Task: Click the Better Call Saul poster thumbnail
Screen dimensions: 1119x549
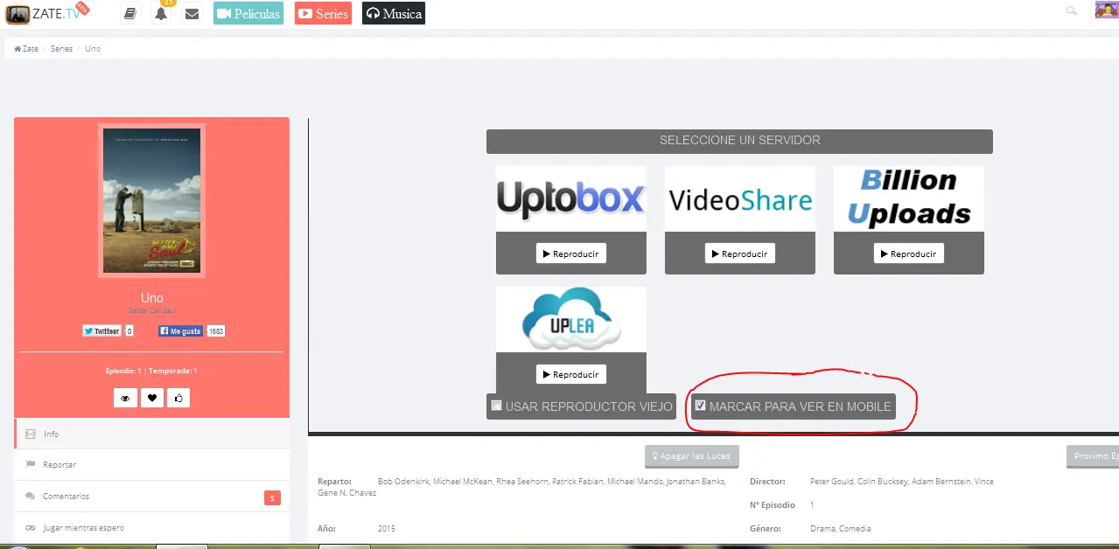Action: [x=152, y=201]
